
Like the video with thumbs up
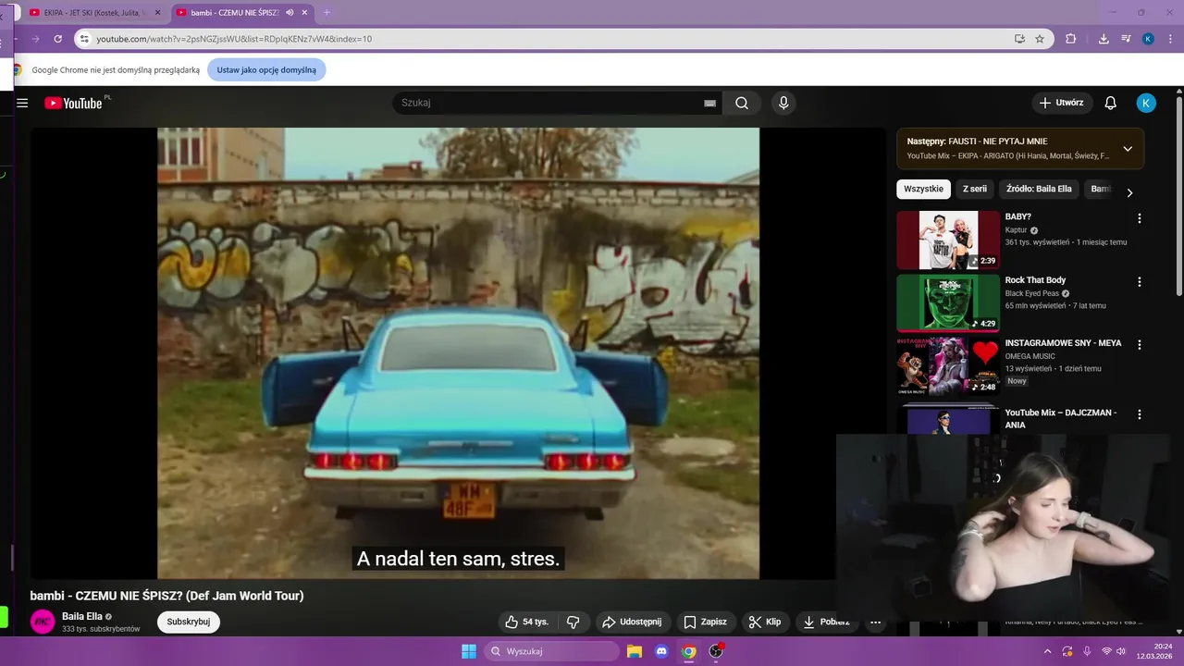pyautogui.click(x=526, y=622)
